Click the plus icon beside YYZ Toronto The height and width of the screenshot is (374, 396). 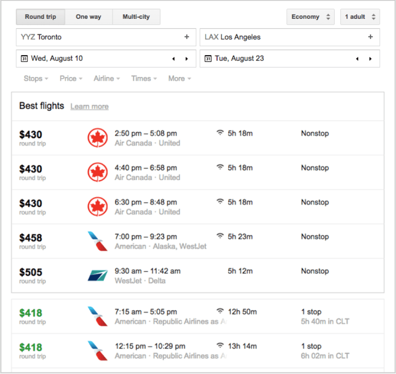click(187, 37)
